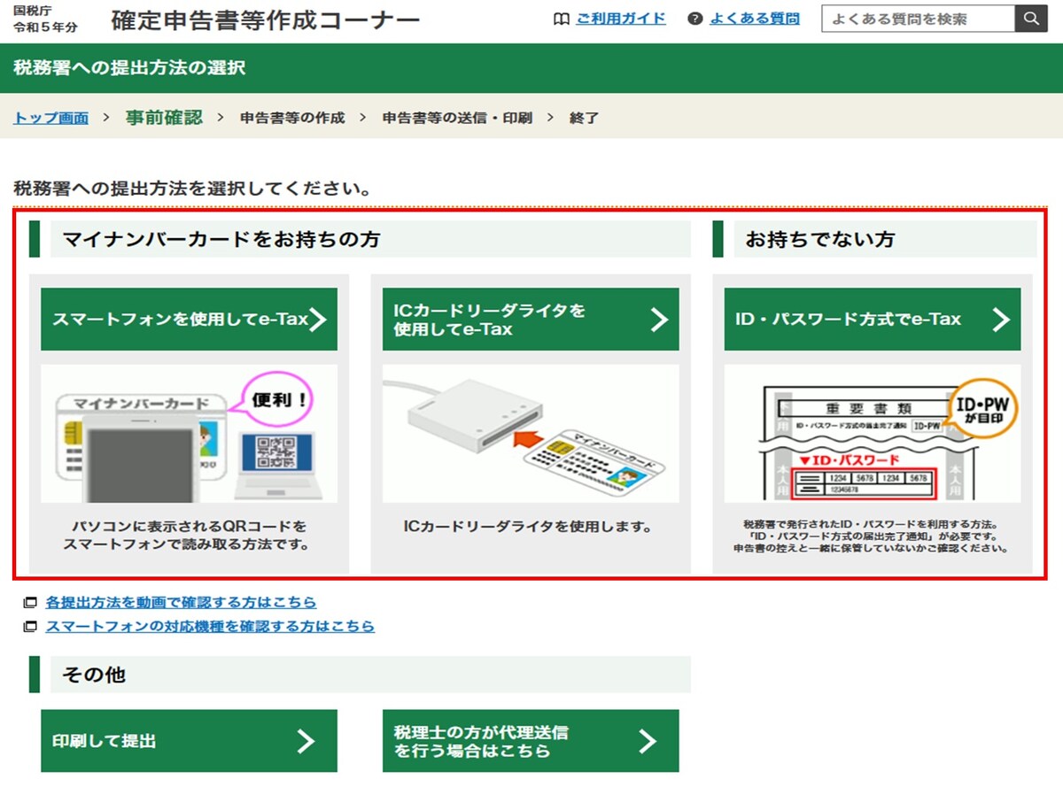Click the book icon beside ご利用ガイド
Screen dimensions: 1063x787
pos(561,19)
